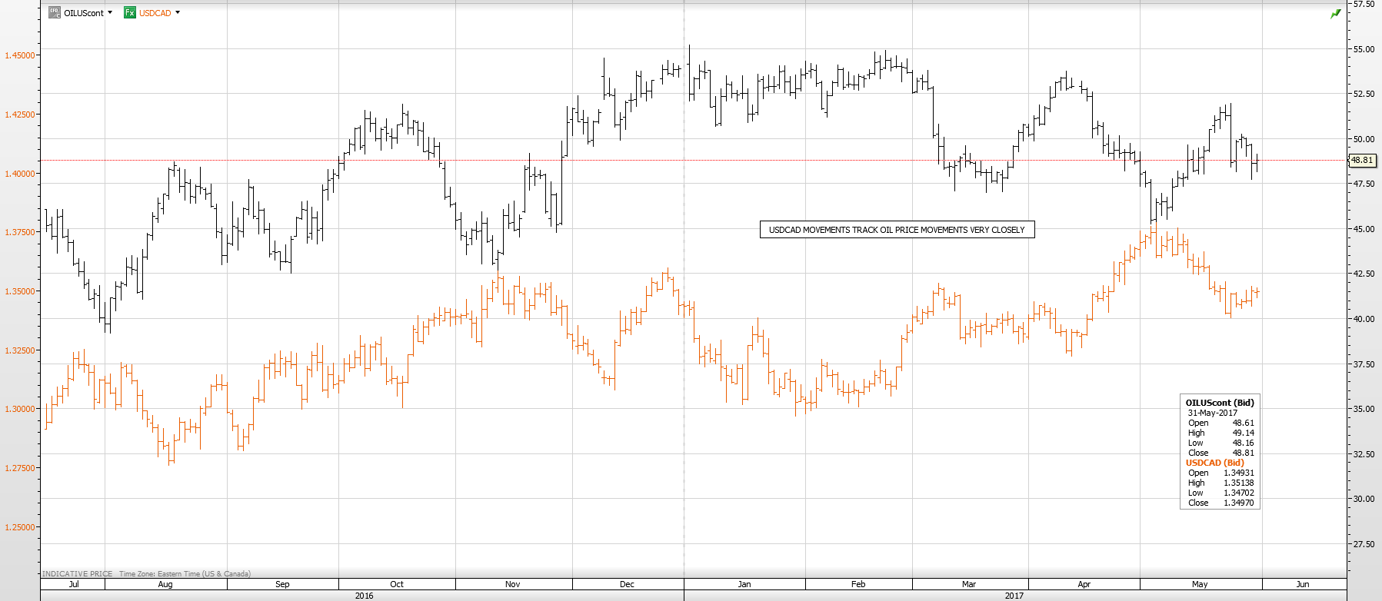This screenshot has height=601, width=1382.
Task: Click the 2016 year label on timeline
Action: tap(364, 596)
